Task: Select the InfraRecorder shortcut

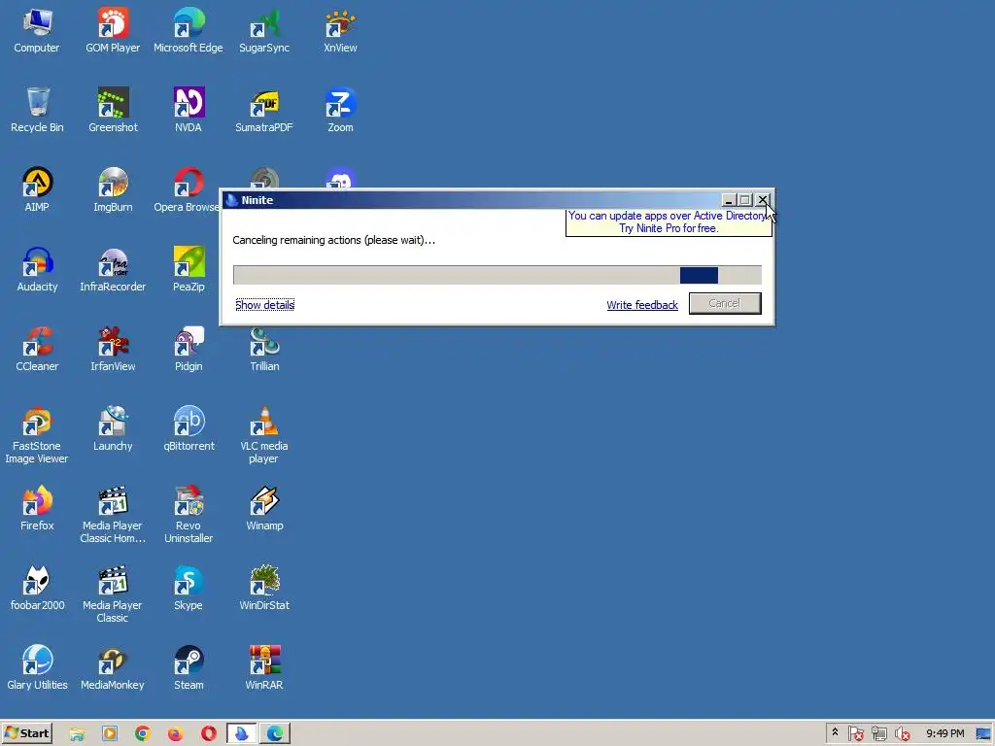Action: [113, 270]
